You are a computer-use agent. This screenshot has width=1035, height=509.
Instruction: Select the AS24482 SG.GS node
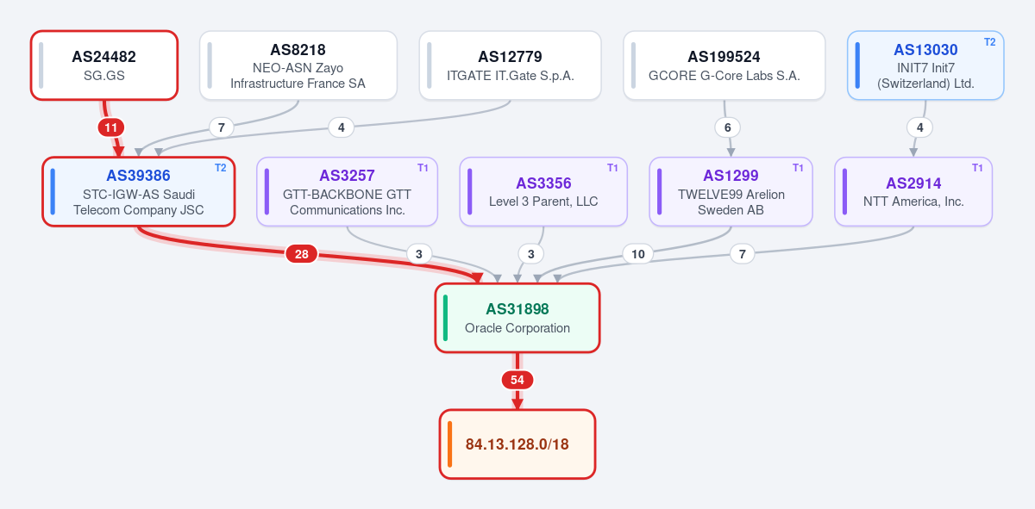[104, 65]
